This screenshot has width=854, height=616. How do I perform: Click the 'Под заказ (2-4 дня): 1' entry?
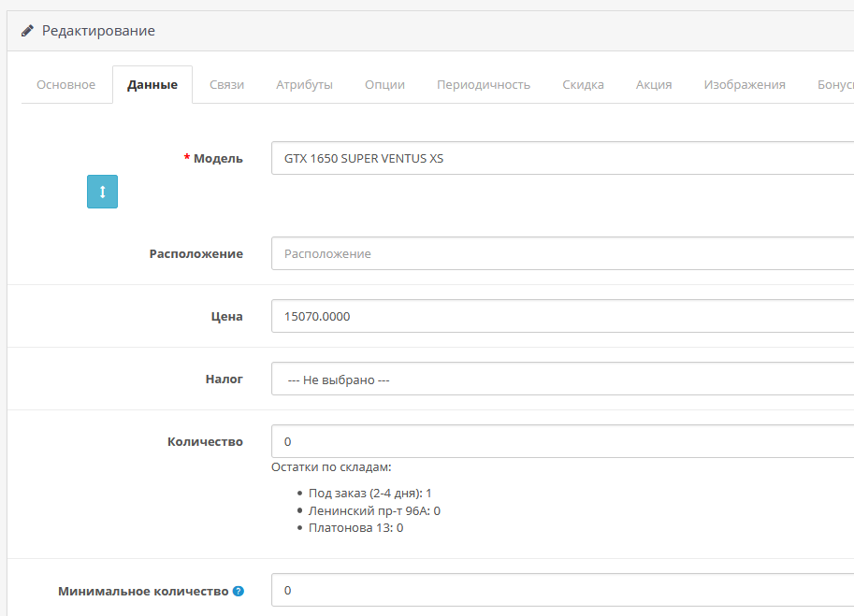point(369,494)
